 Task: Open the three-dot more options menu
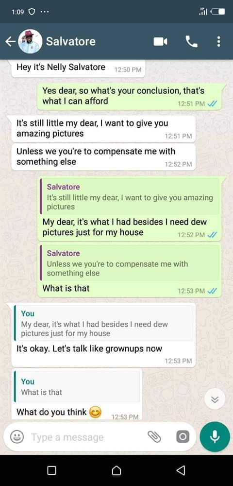coord(219,41)
